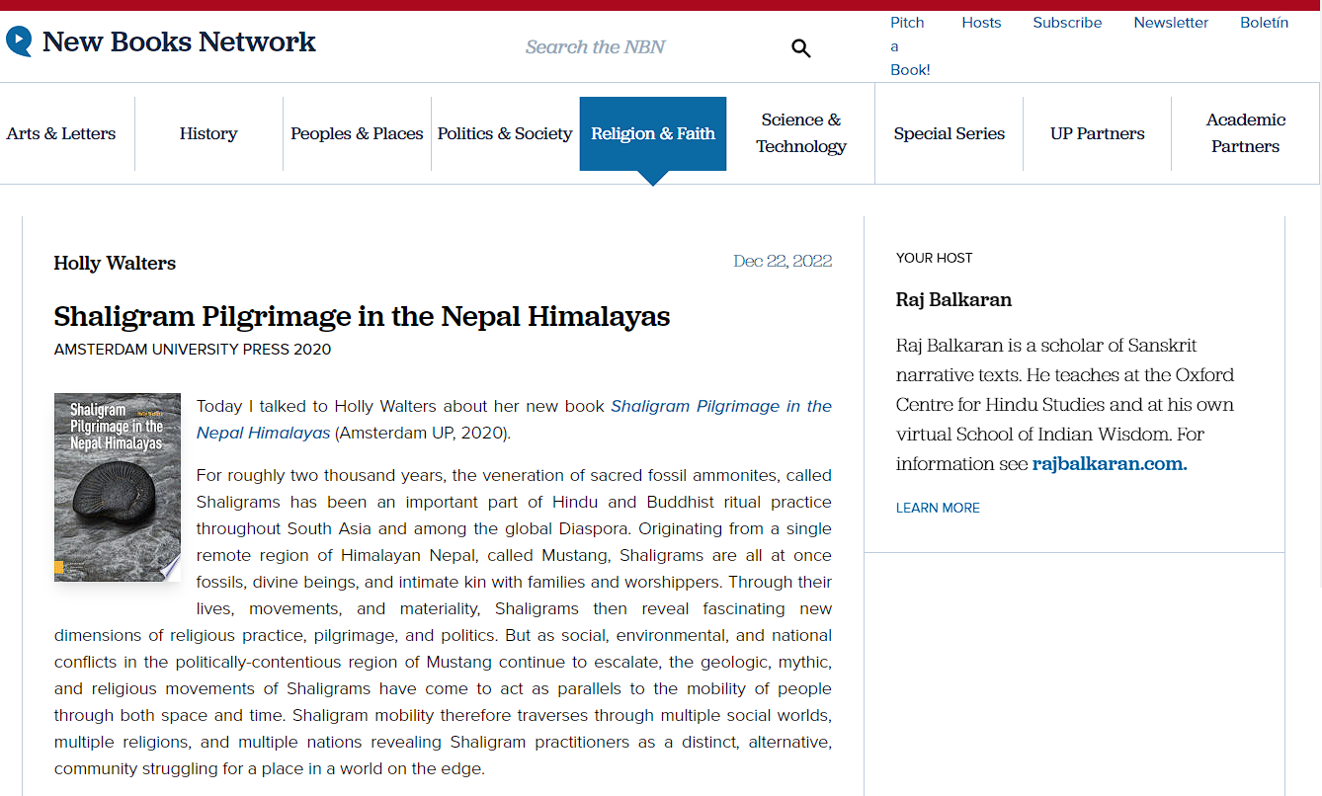Go to the Special Series section
Screen dimensions: 1322x796
(x=949, y=133)
